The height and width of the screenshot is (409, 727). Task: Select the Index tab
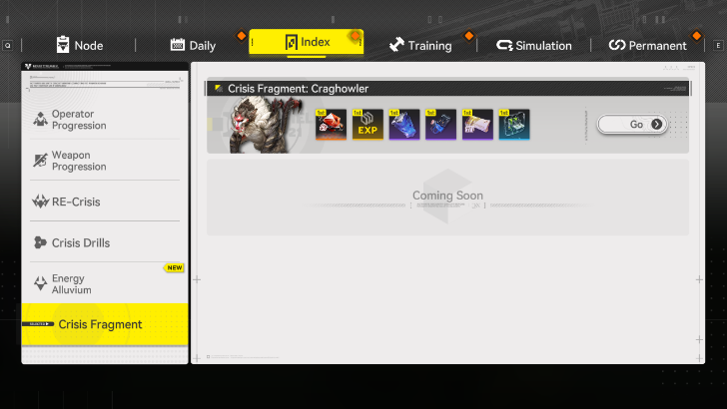[x=306, y=42]
